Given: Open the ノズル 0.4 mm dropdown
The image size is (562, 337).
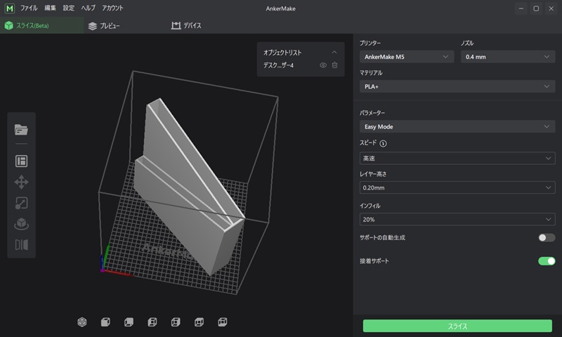Looking at the screenshot, I should coord(508,57).
